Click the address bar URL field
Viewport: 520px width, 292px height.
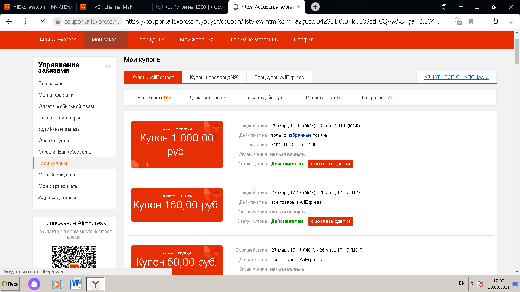282,21
